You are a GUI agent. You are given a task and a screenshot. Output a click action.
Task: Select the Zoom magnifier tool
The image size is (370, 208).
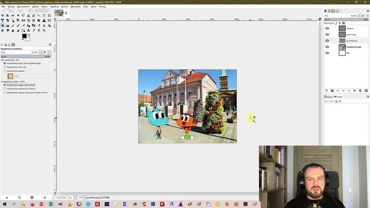(x=44, y=31)
